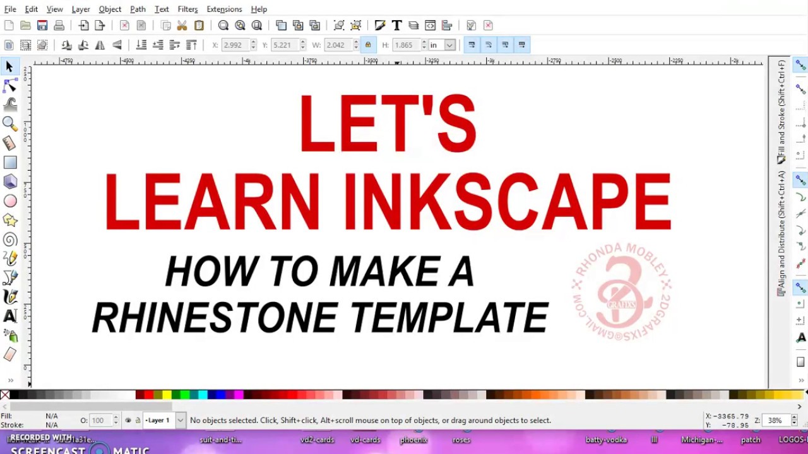808x454 pixels.
Task: Paste from clipboard icon
Action: click(199, 25)
